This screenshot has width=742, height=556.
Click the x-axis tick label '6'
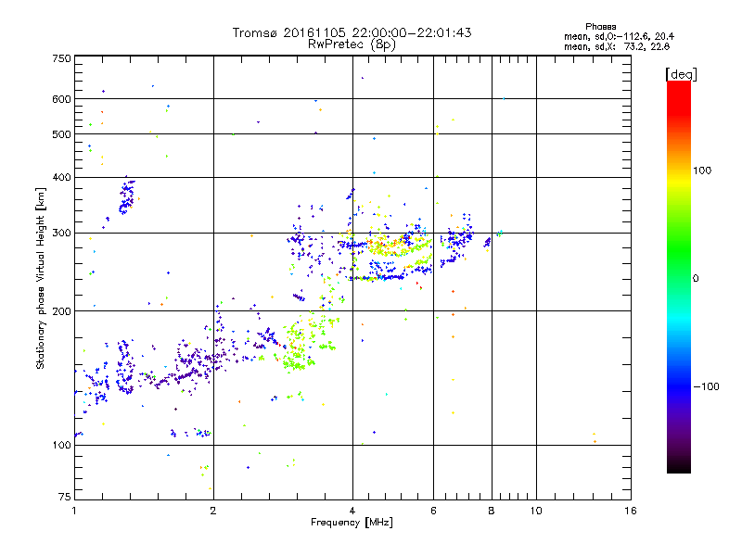[433, 511]
